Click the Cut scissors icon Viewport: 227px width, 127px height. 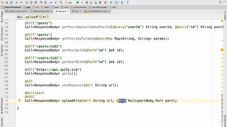(x=27, y=2)
